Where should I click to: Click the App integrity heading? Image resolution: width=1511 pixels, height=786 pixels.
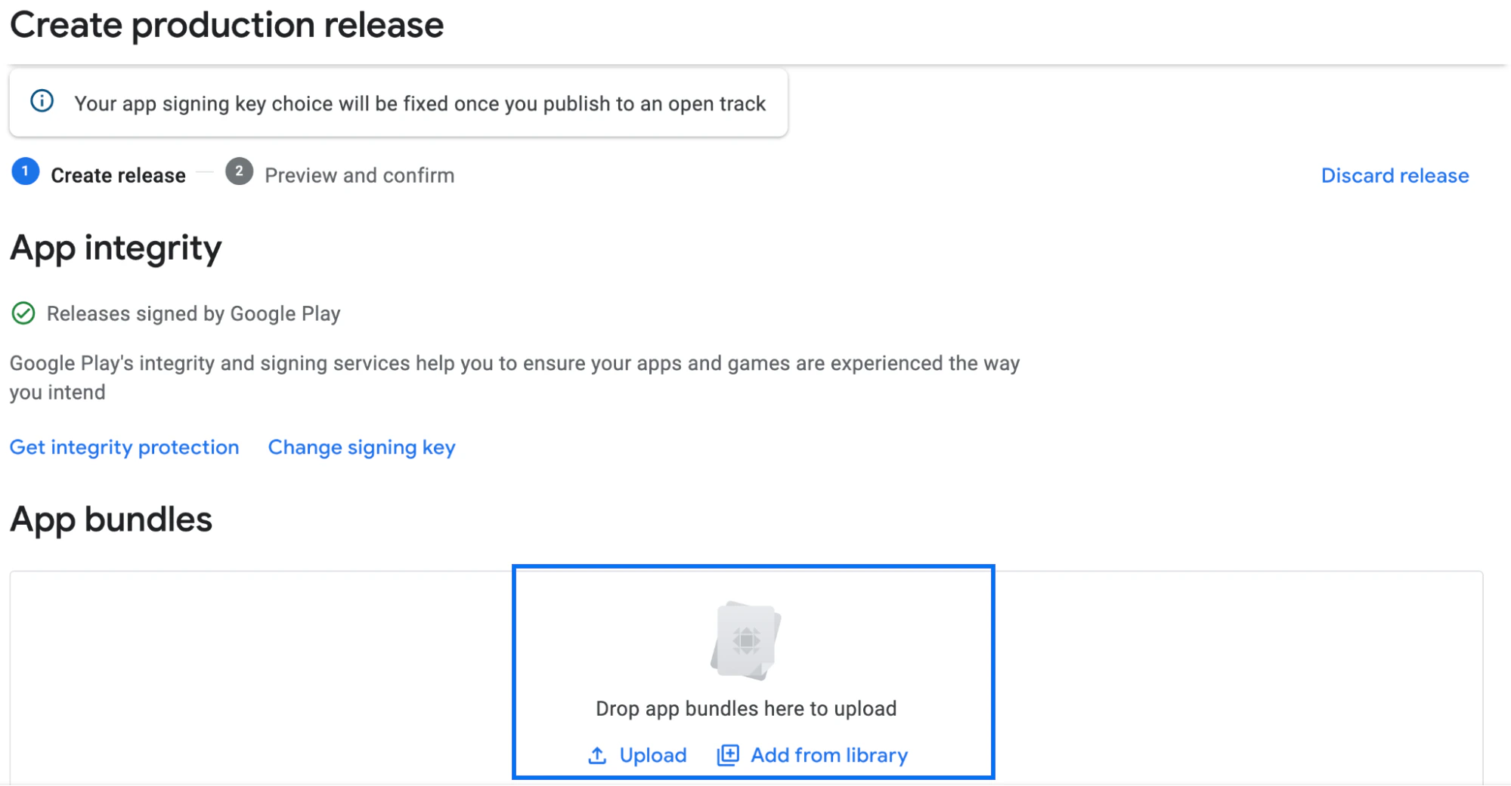(115, 248)
